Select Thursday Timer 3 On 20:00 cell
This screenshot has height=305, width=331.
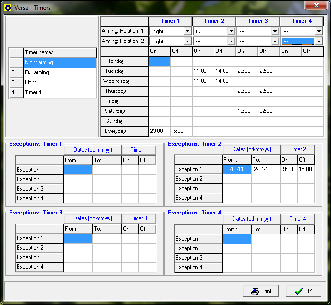(x=247, y=91)
